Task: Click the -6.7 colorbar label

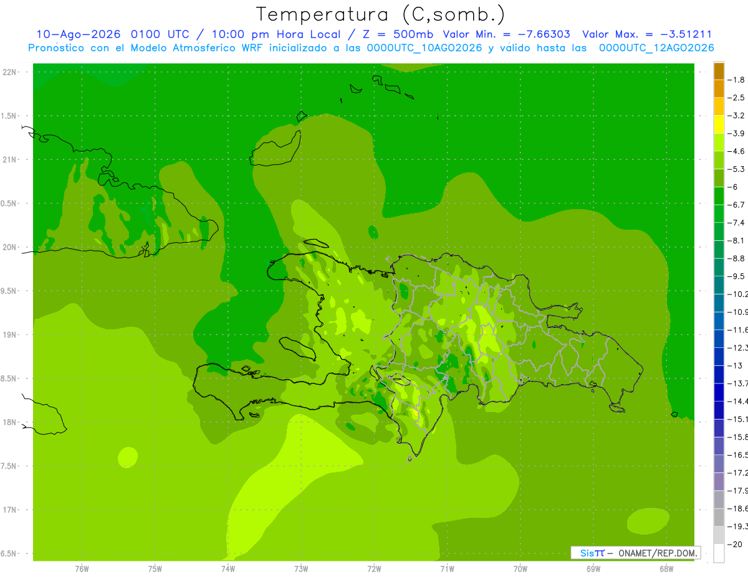Action: pos(736,205)
